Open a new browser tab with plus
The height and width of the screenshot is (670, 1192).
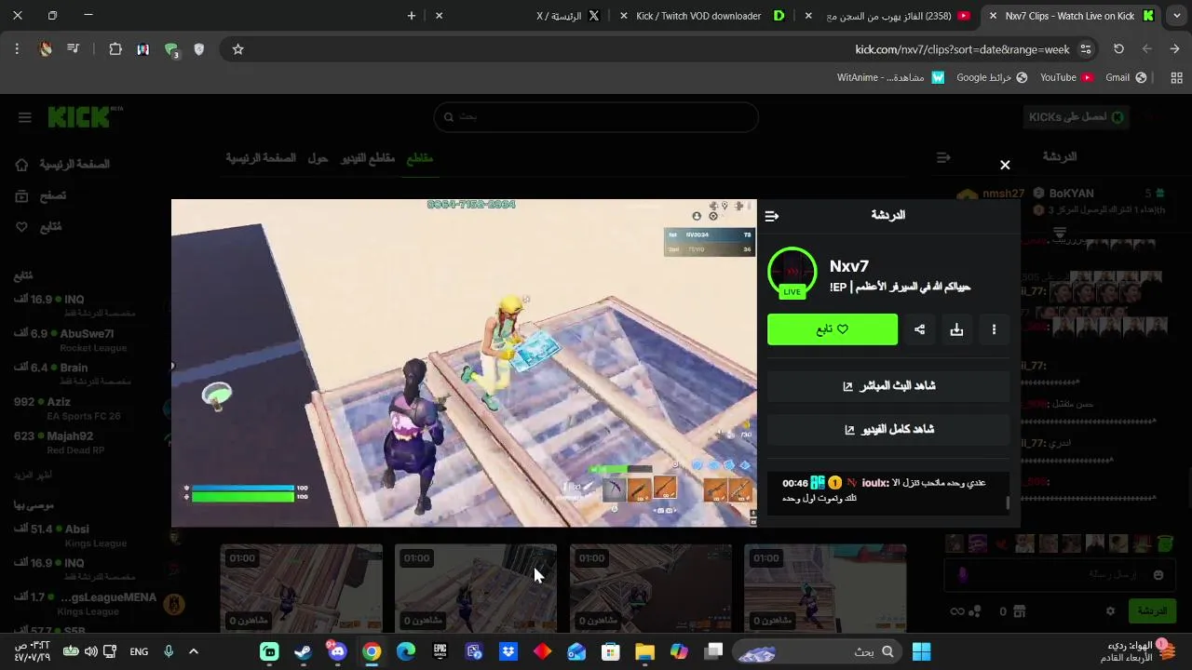pyautogui.click(x=411, y=16)
